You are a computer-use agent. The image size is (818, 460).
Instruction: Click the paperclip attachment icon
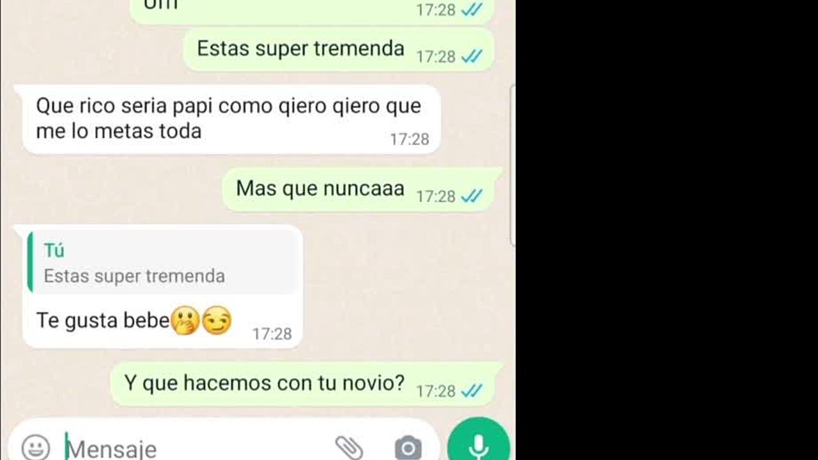tap(349, 447)
